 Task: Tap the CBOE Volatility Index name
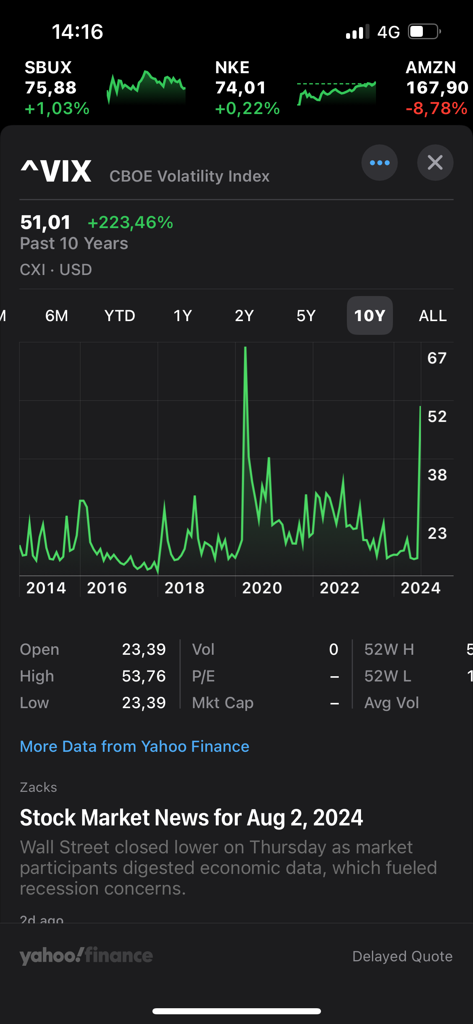point(189,176)
